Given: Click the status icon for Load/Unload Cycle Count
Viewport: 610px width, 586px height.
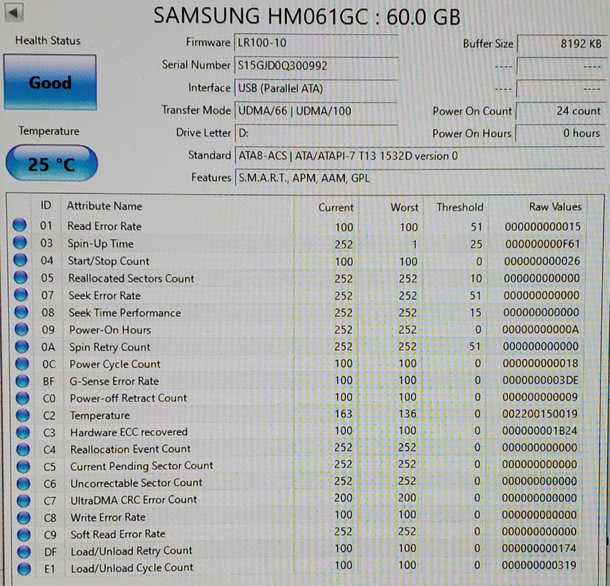Looking at the screenshot, I should [x=24, y=568].
